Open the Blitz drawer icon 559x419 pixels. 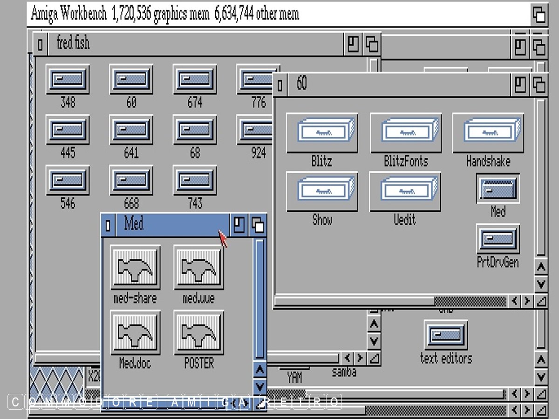[x=321, y=133]
